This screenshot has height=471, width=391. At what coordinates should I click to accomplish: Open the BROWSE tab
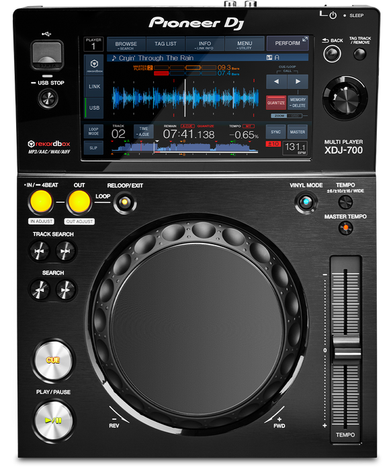tap(126, 44)
